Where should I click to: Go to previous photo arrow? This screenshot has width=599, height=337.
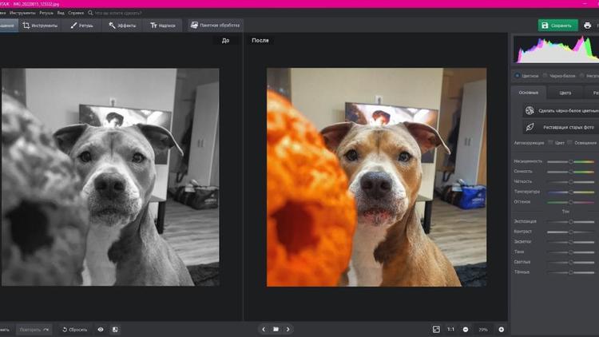(x=264, y=329)
